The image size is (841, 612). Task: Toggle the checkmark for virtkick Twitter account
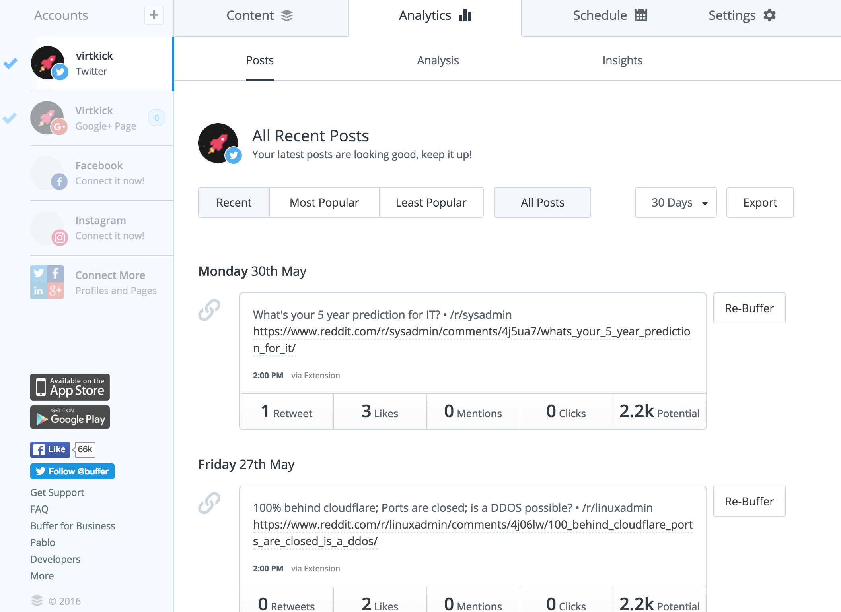(x=10, y=63)
